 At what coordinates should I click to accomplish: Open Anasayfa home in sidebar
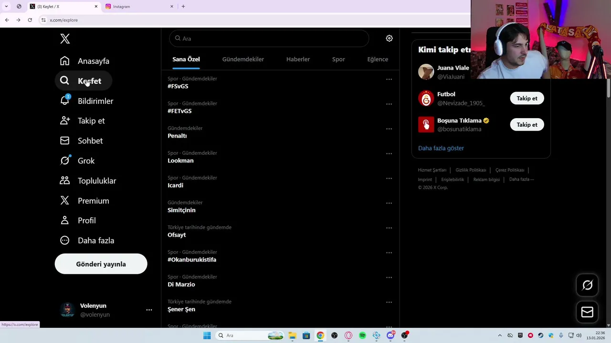[85, 61]
